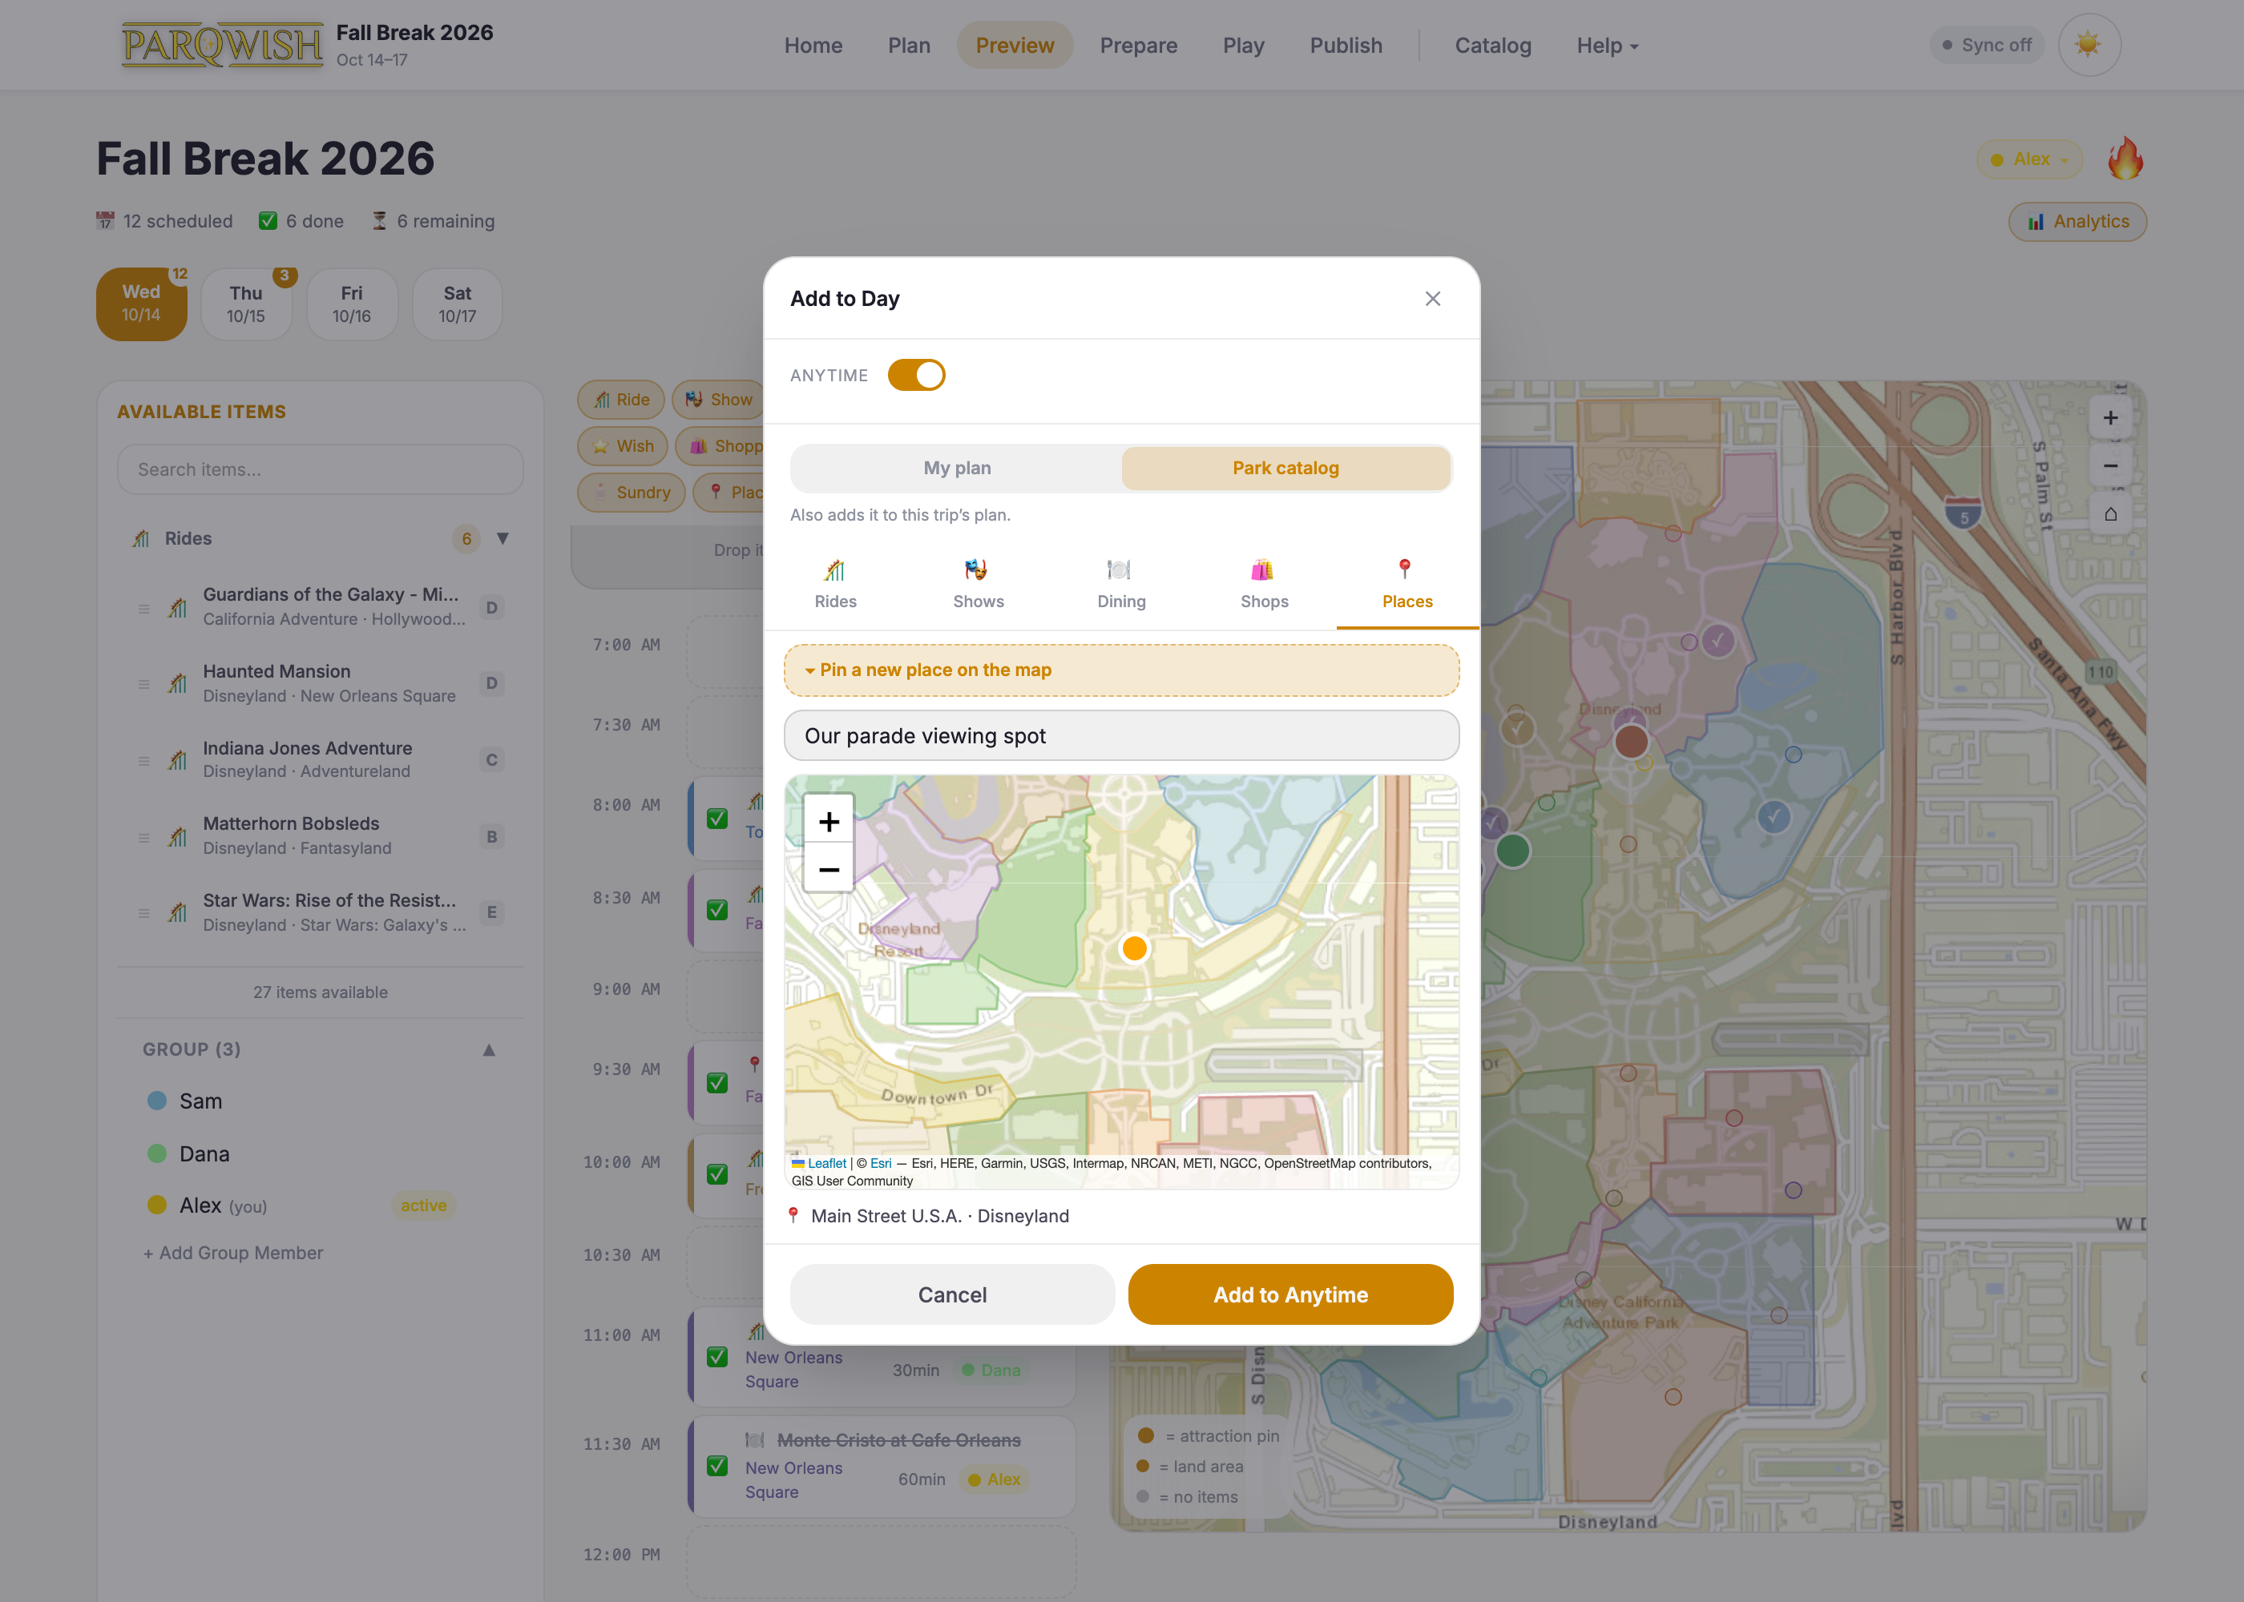
Task: Uncheck the 8:30 AM scheduled item checkbox
Action: click(x=717, y=911)
